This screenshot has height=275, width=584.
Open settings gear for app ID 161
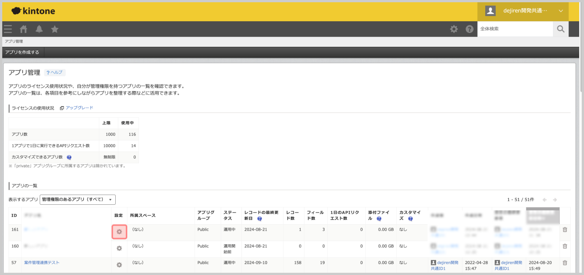pos(119,232)
